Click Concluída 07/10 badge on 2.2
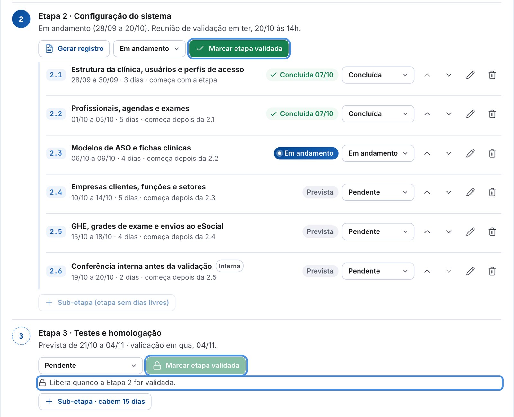This screenshot has height=417, width=514. coord(302,114)
